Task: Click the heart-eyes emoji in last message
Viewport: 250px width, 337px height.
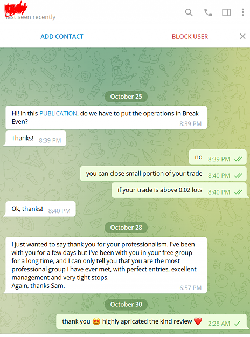Action: 96,321
